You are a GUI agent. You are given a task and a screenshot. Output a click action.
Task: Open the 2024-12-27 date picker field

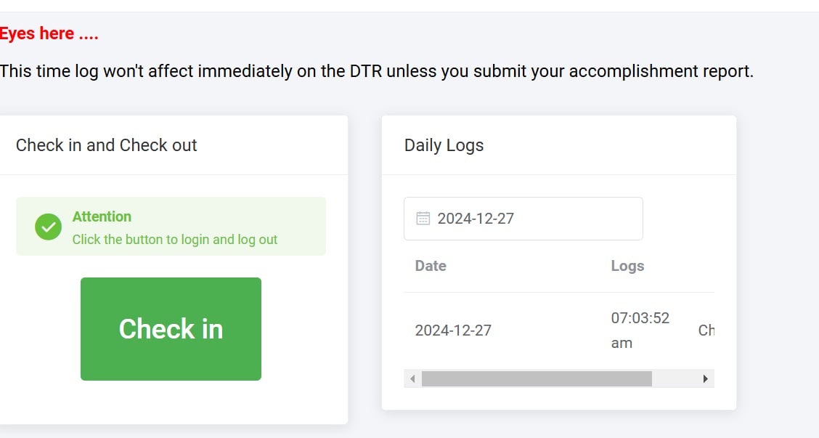523,219
